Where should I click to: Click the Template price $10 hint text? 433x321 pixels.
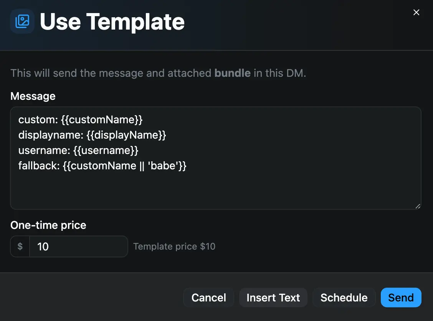pyautogui.click(x=174, y=246)
